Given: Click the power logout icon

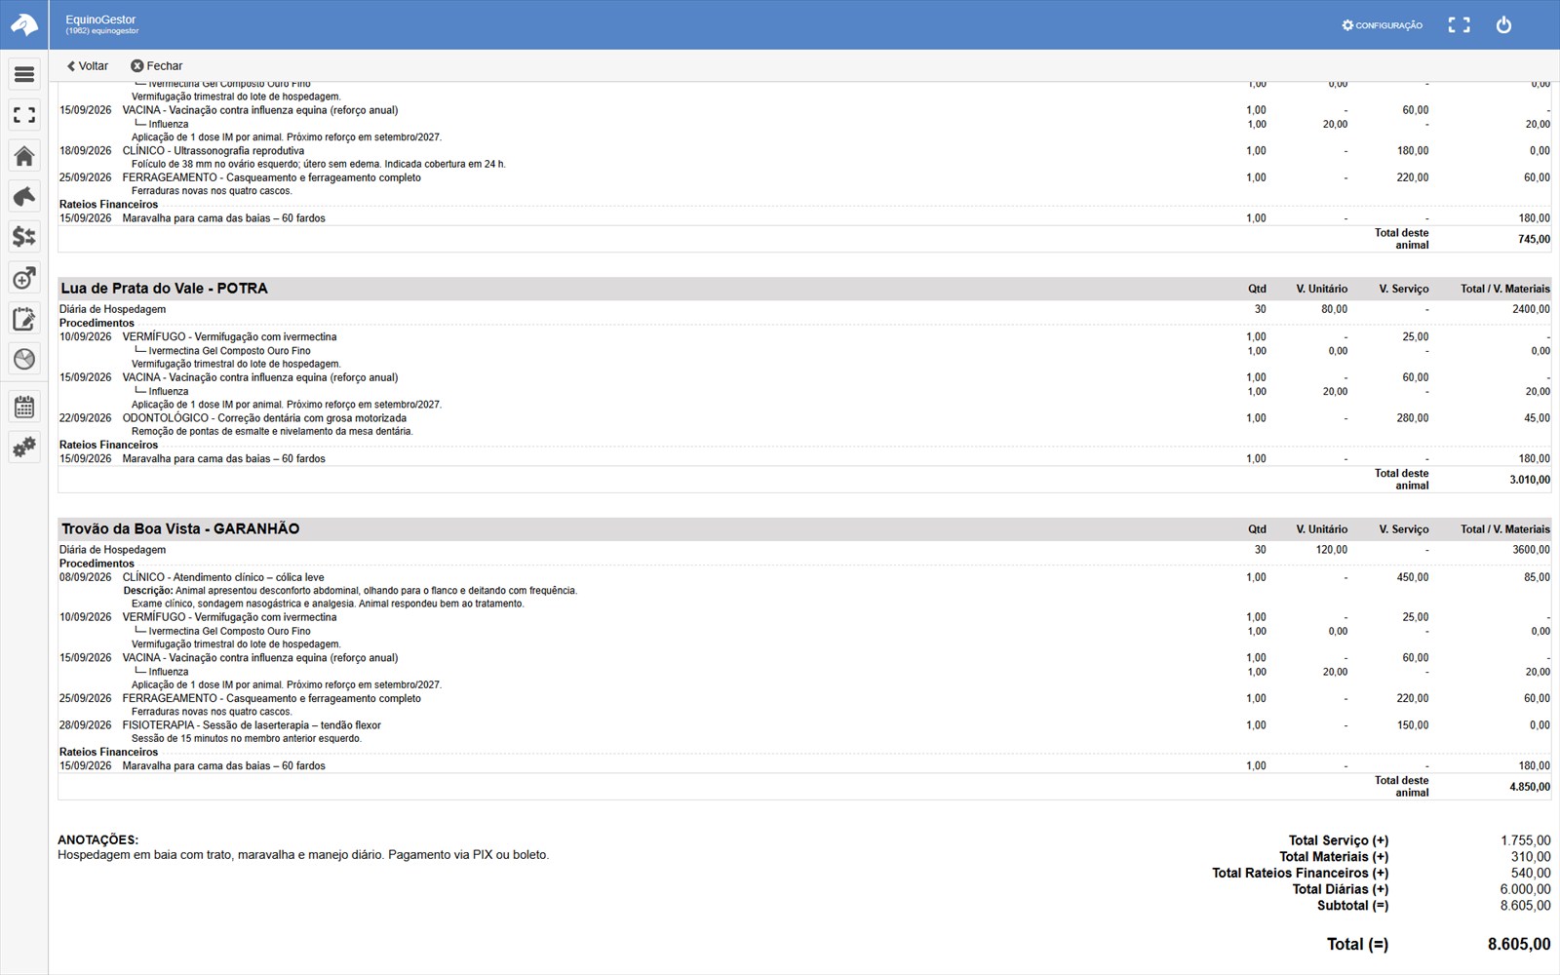Looking at the screenshot, I should 1503,25.
